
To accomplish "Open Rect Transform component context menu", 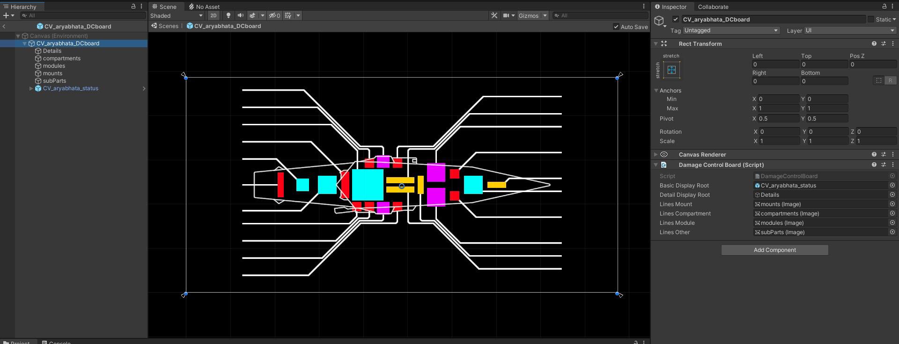I will 893,43.
